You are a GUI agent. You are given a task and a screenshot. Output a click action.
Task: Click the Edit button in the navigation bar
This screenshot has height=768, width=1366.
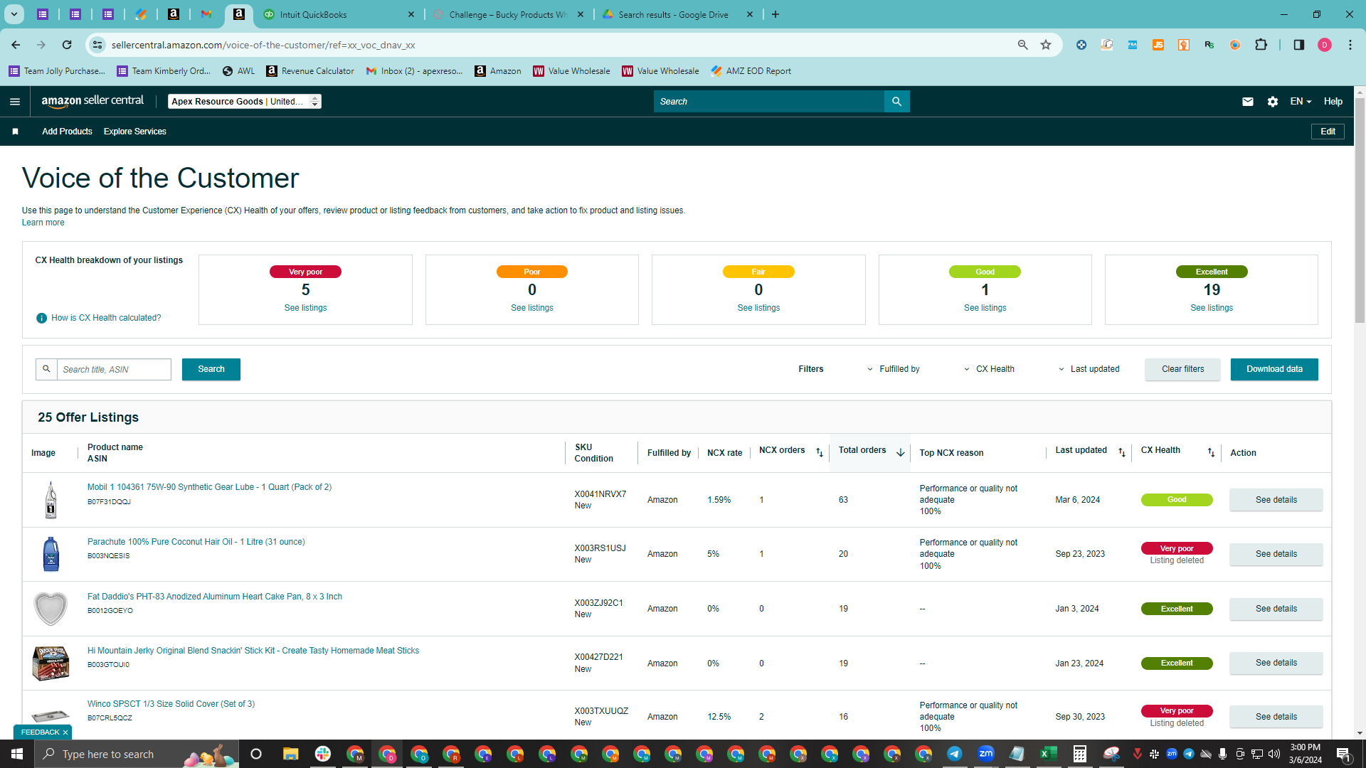click(x=1328, y=132)
